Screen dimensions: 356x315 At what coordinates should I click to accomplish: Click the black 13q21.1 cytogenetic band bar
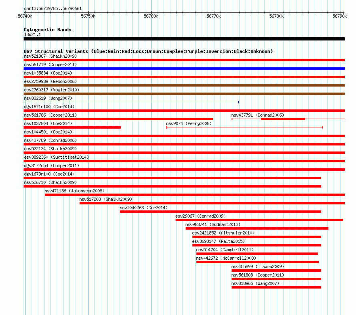tap(184, 39)
